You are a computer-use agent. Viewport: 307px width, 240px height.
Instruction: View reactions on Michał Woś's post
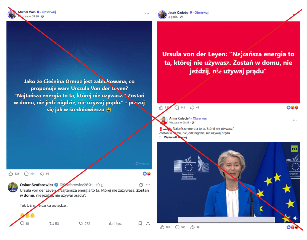point(147,173)
